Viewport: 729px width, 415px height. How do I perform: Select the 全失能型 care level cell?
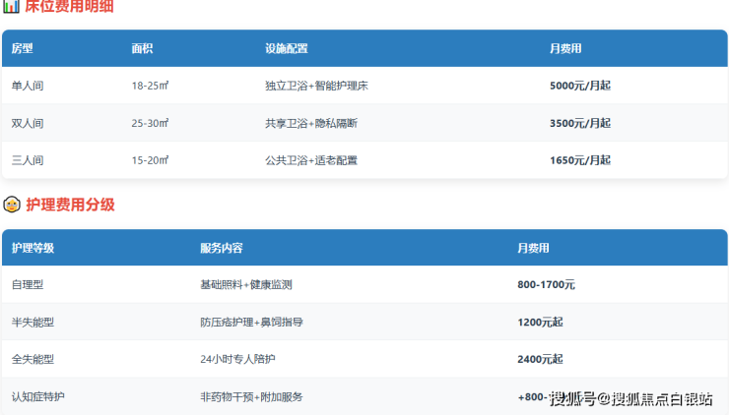tap(33, 359)
